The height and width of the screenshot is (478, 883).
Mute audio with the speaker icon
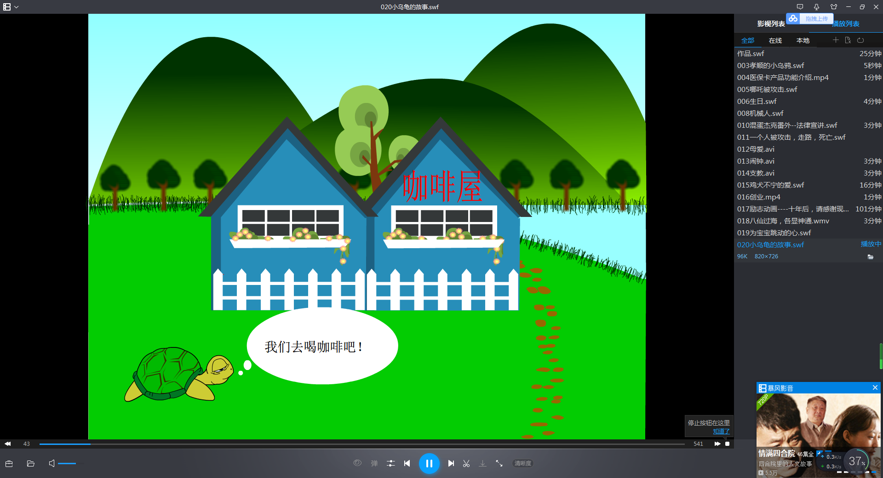click(x=52, y=463)
